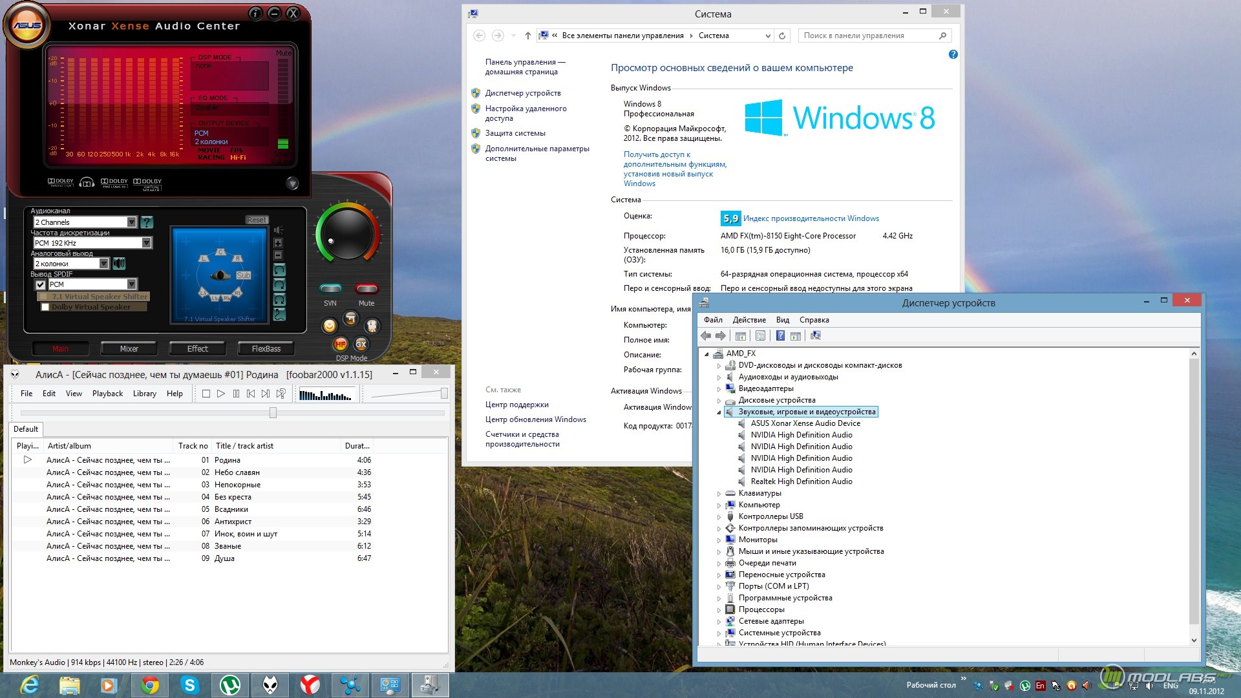
Task: Open the Library menu in foobar2000
Action: pyautogui.click(x=145, y=394)
